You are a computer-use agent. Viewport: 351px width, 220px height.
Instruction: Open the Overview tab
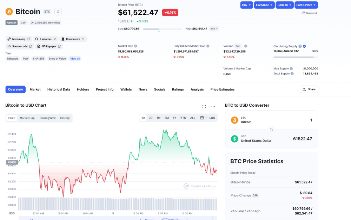15,89
